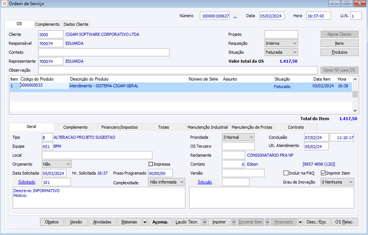Enable the Incluir na FAQ checkbox
The height and width of the screenshot is (235, 368).
coord(286,173)
